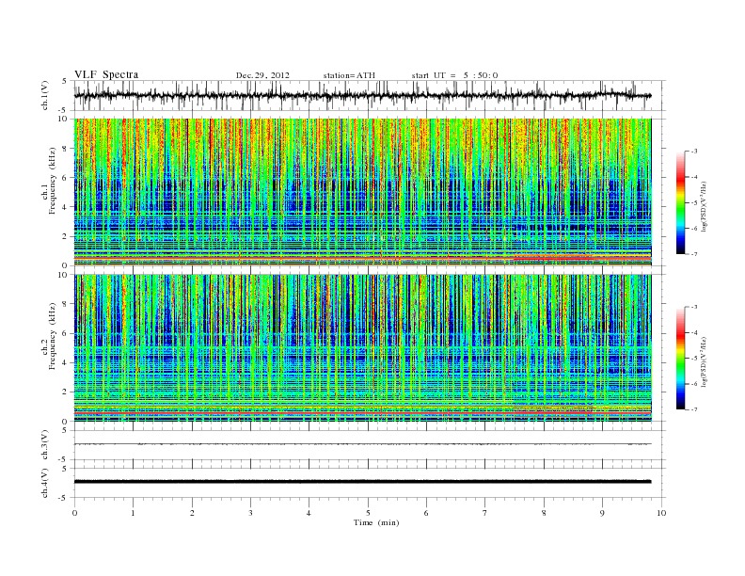Screen dimensions: 745x576
Task: Click the ch.2 spectrogram color scale bar
Action: pos(680,358)
